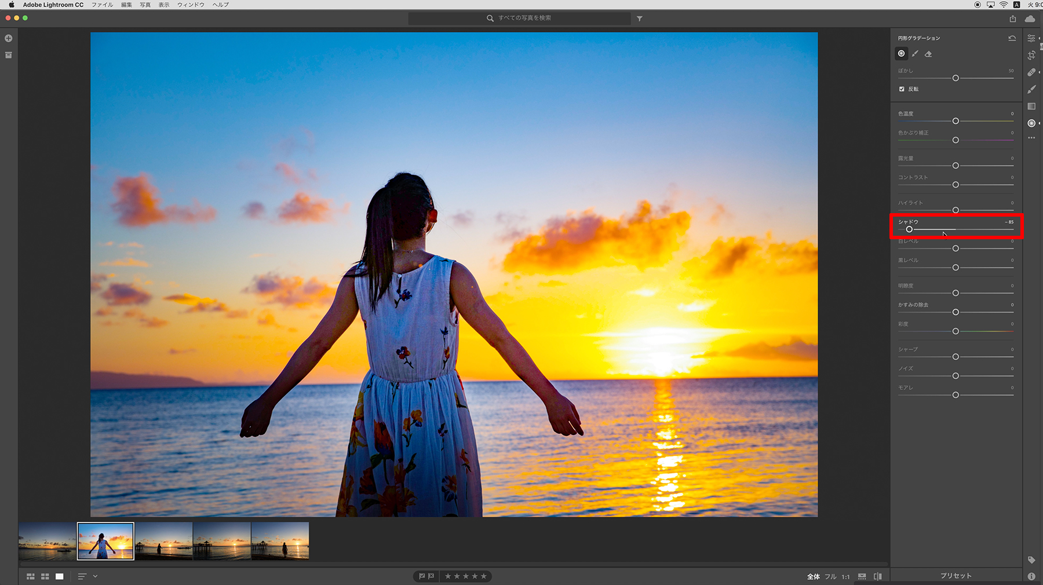Image resolution: width=1043 pixels, height=585 pixels.
Task: Select the brush add icon in panel
Action: [915, 54]
